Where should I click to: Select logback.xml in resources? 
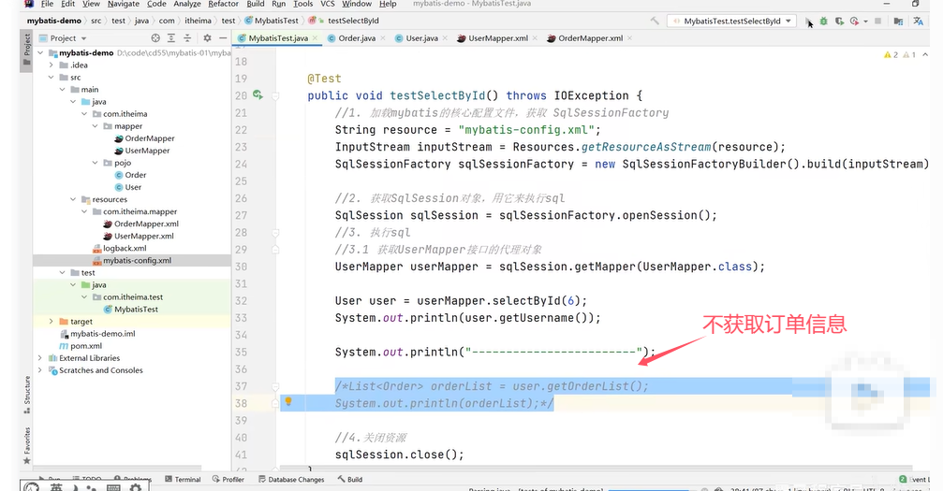pos(119,248)
